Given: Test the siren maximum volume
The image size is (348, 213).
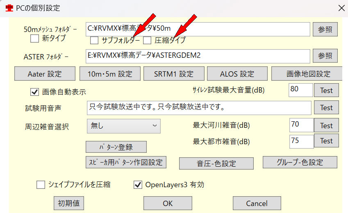Looking at the screenshot, I should coord(326,90).
